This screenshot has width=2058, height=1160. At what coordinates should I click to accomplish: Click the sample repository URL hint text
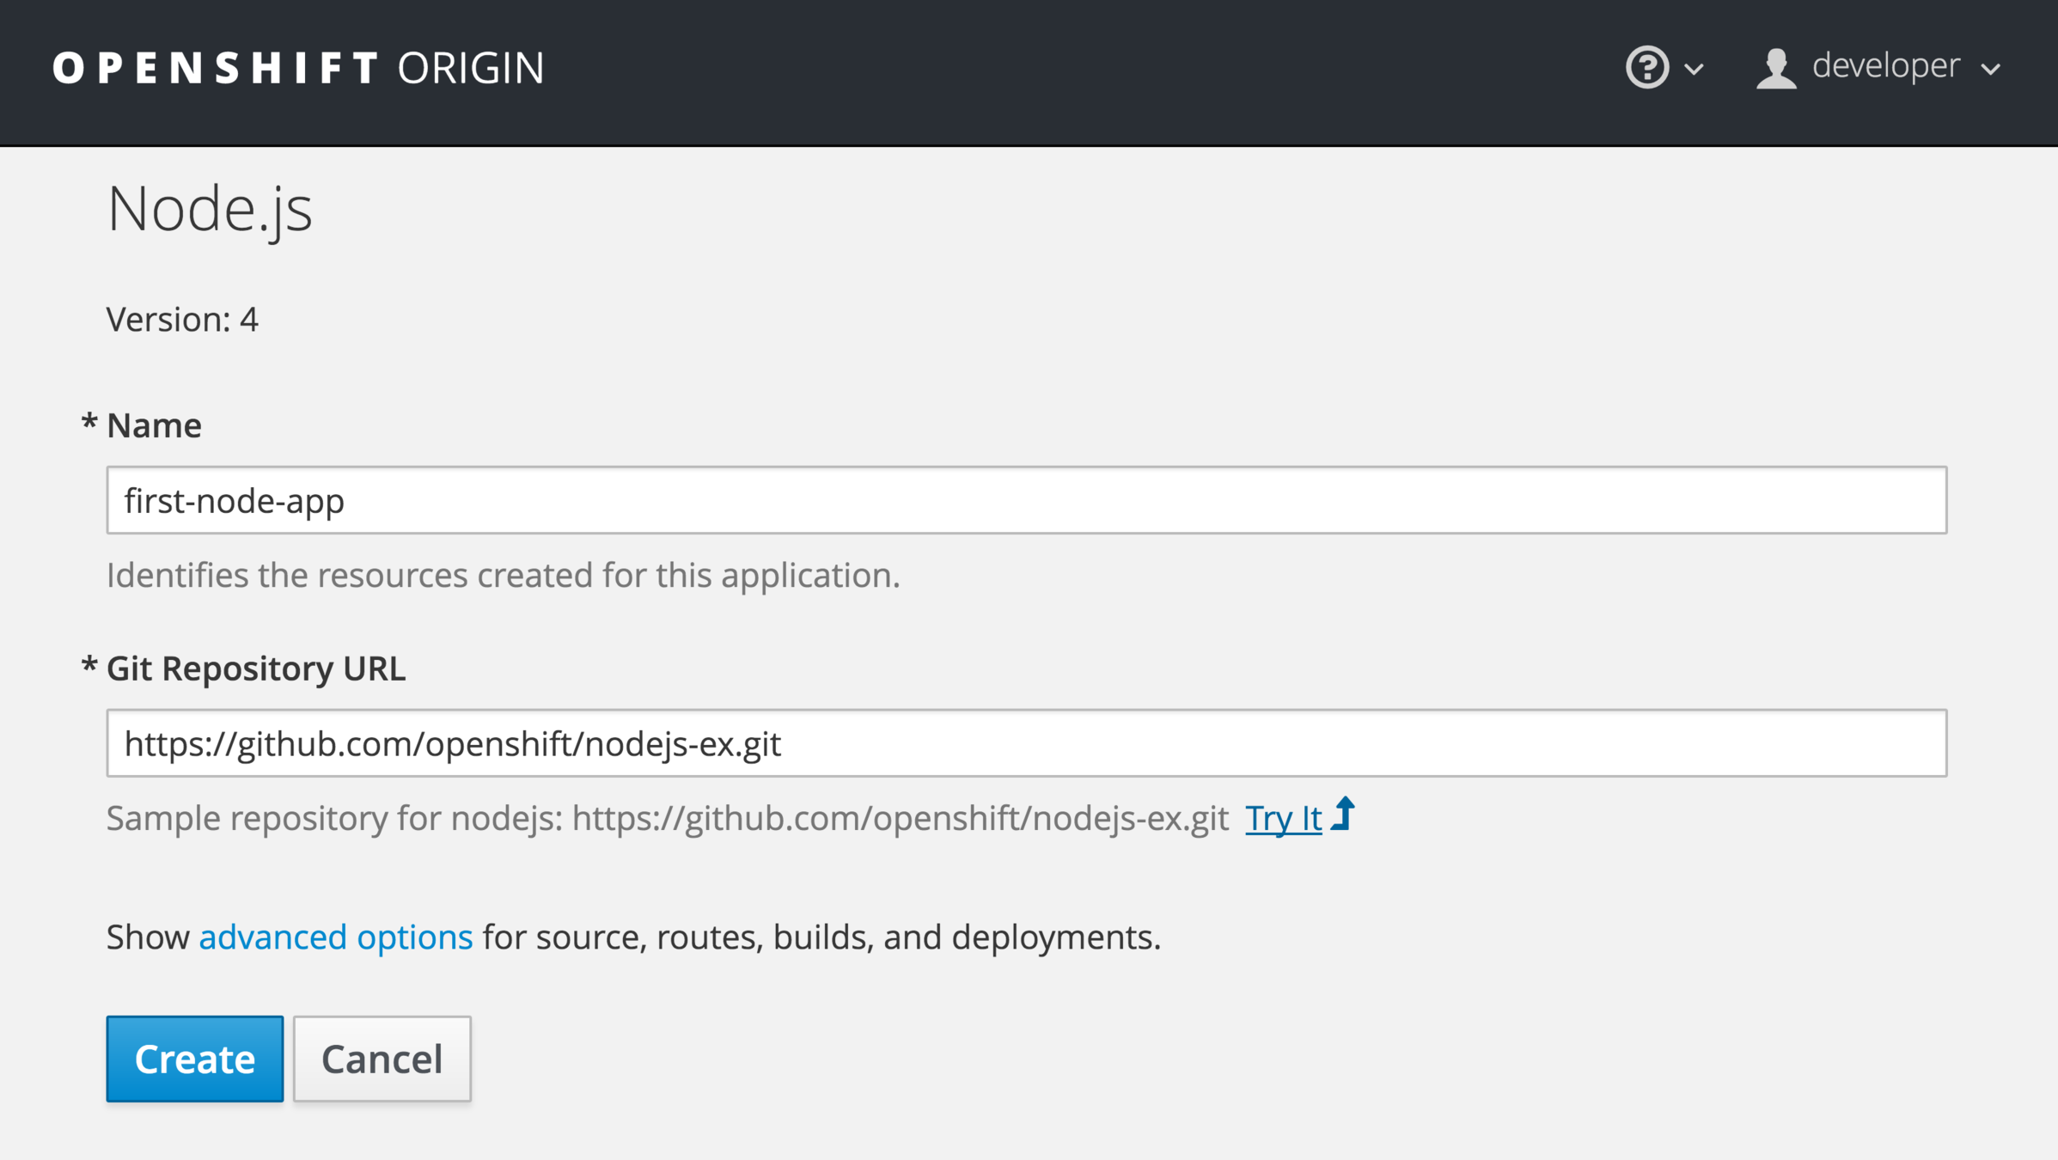point(667,818)
